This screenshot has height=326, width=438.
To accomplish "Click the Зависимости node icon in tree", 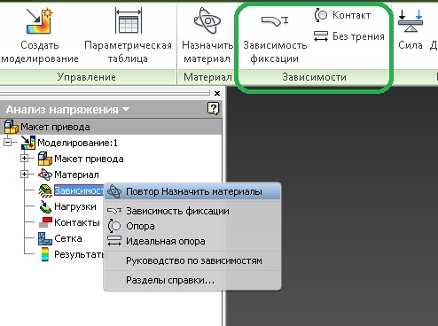I will pyautogui.click(x=45, y=190).
